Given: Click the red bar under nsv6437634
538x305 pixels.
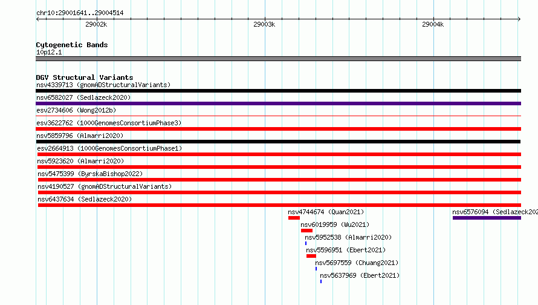Looking at the screenshot, I should (x=279, y=205).
